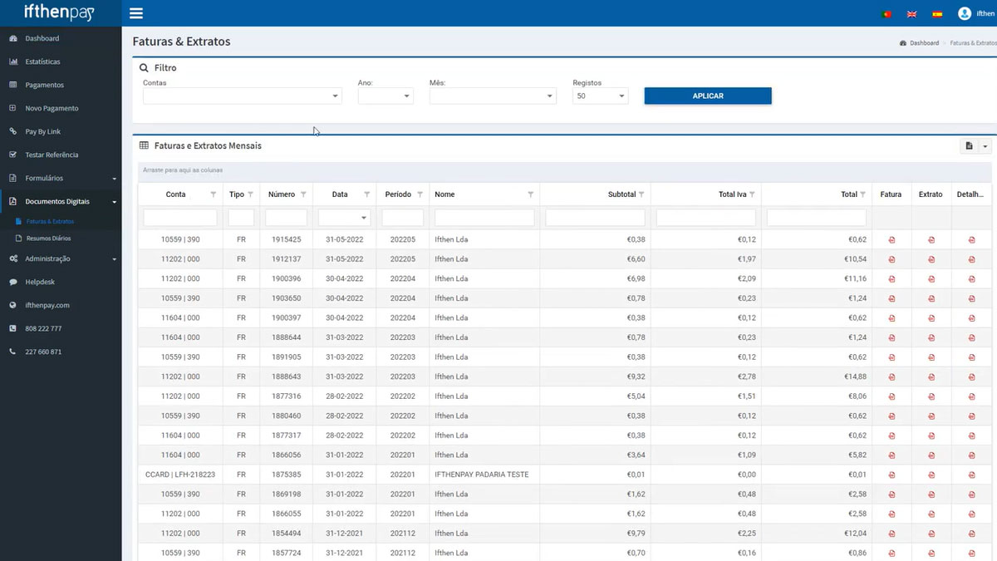Open the Total Iva column filter icon
The height and width of the screenshot is (561, 997).
coord(752,194)
